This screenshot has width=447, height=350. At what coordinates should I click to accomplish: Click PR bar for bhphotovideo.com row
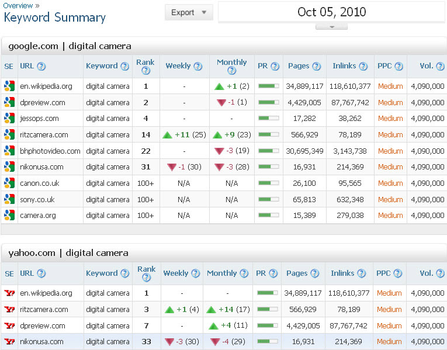(268, 151)
